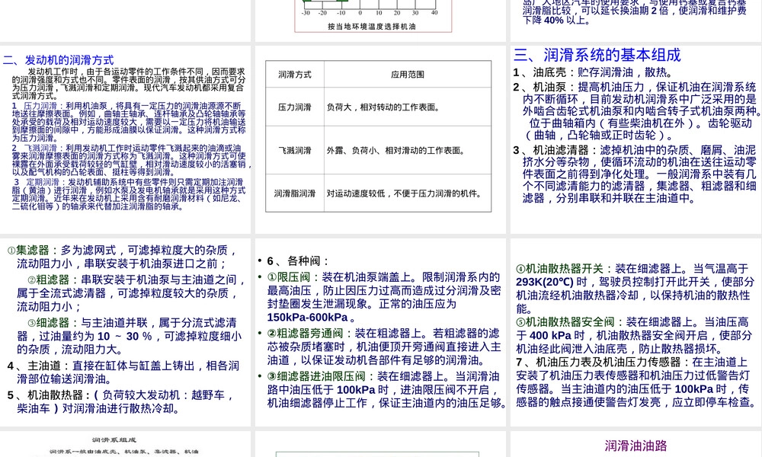Click the bullet ②粗滤器旁通阀
The height and width of the screenshot is (457, 762).
[x=383, y=347]
